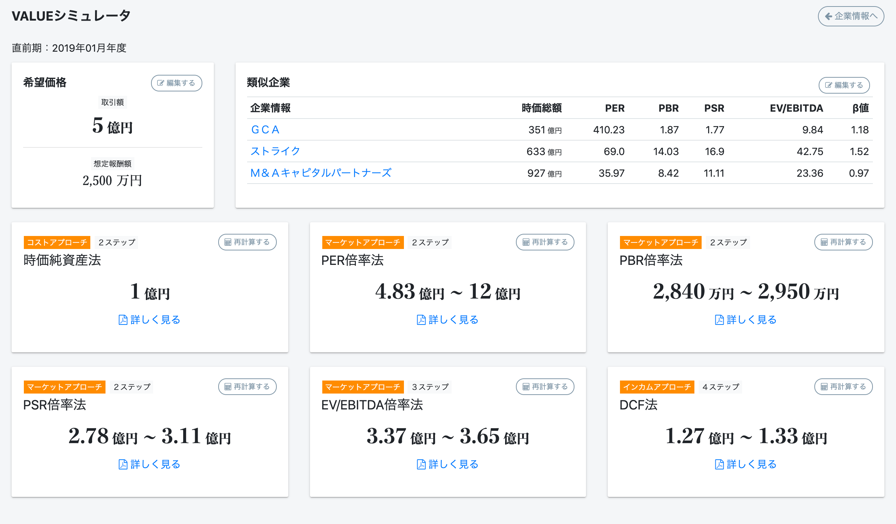Click PDF icon under EV/EBITDA倍率法 result
The width and height of the screenshot is (896, 524).
421,464
